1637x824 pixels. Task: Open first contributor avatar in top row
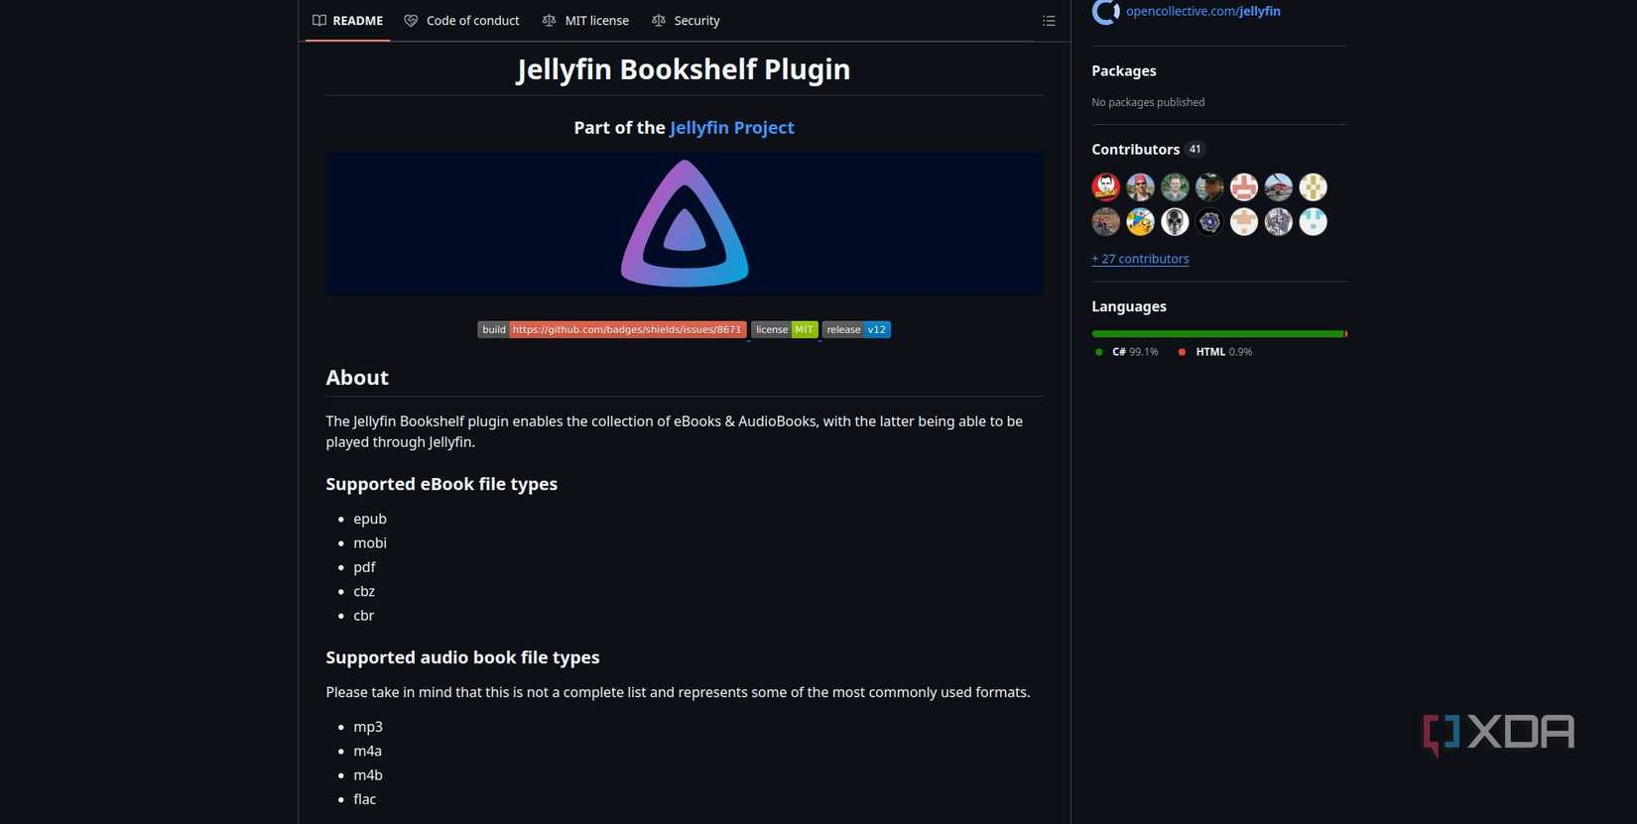point(1105,186)
